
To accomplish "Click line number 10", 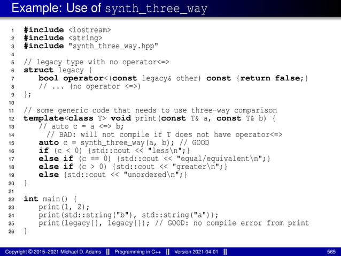I will 11,103.
